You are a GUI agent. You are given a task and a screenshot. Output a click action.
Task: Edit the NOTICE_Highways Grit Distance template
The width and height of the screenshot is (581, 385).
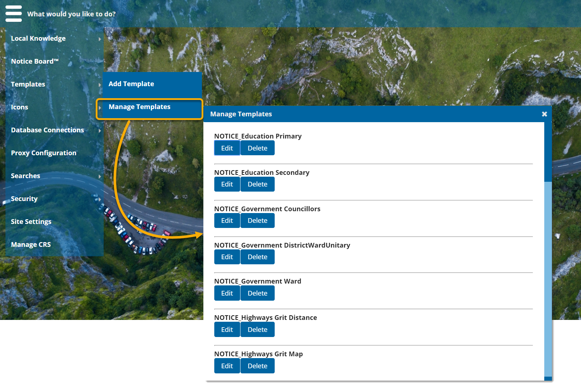click(227, 330)
